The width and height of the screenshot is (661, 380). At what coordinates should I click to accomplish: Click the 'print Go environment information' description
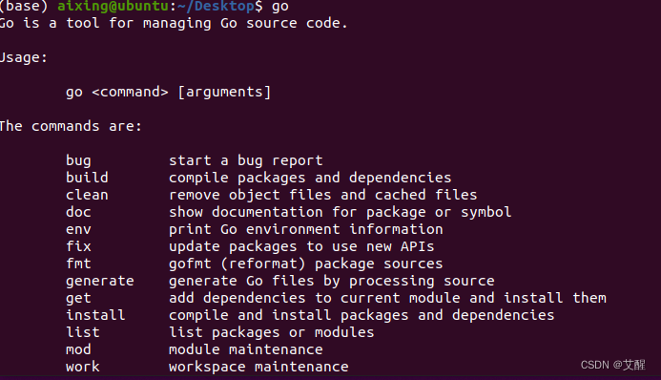306,229
